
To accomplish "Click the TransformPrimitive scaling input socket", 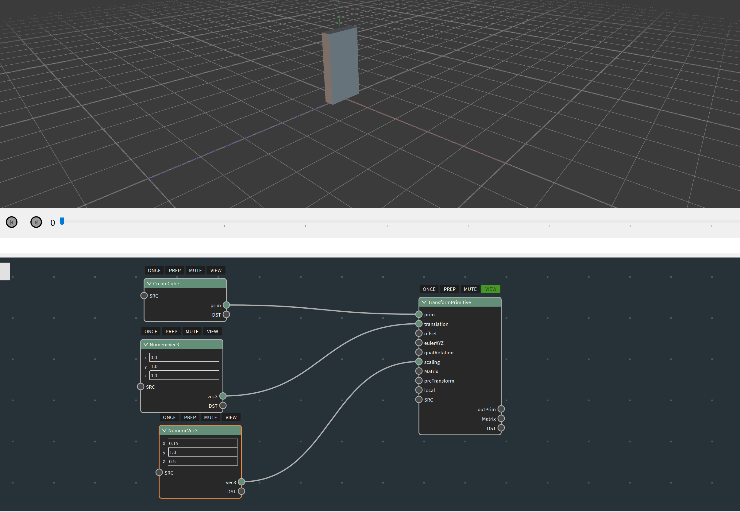I will (x=419, y=362).
